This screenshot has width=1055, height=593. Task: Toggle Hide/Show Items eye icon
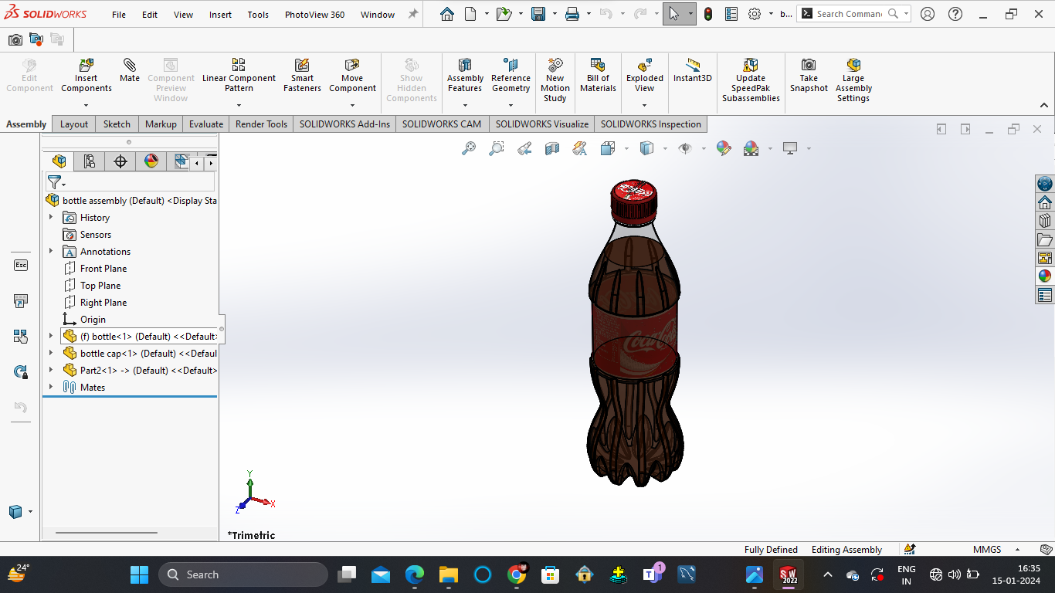(x=685, y=148)
